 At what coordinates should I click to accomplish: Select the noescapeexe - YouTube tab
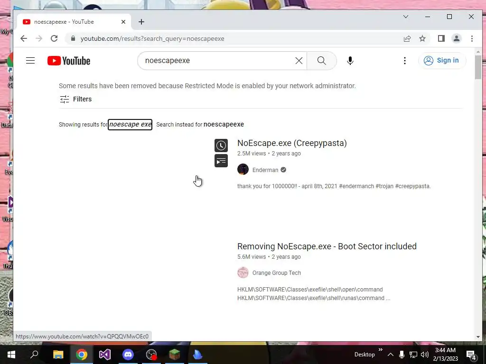[75, 22]
